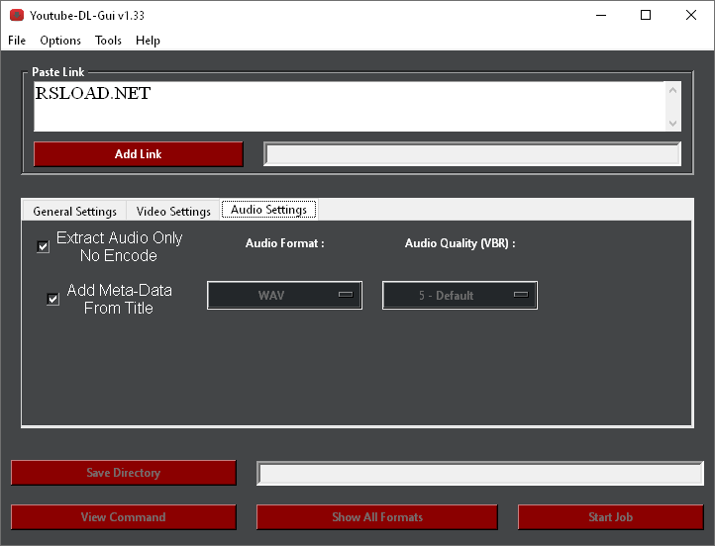Click the field next to Add Link
This screenshot has width=715, height=546.
[472, 154]
